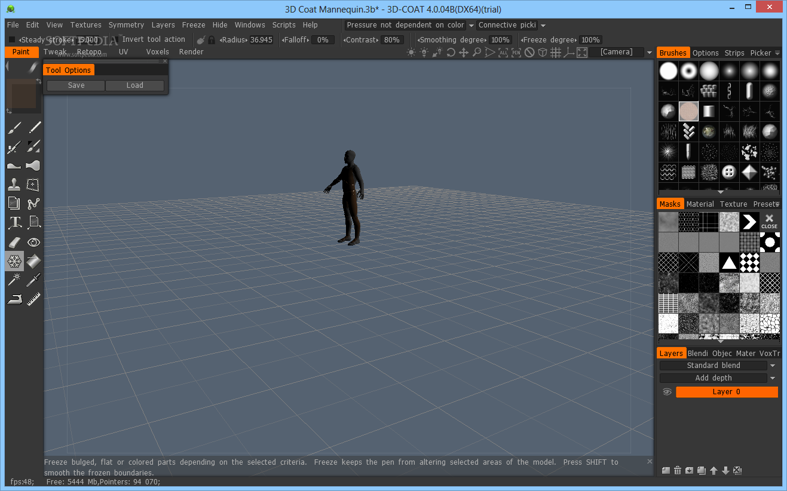This screenshot has height=491, width=787.
Task: Select the white round brush thumbnail
Action: (668, 72)
